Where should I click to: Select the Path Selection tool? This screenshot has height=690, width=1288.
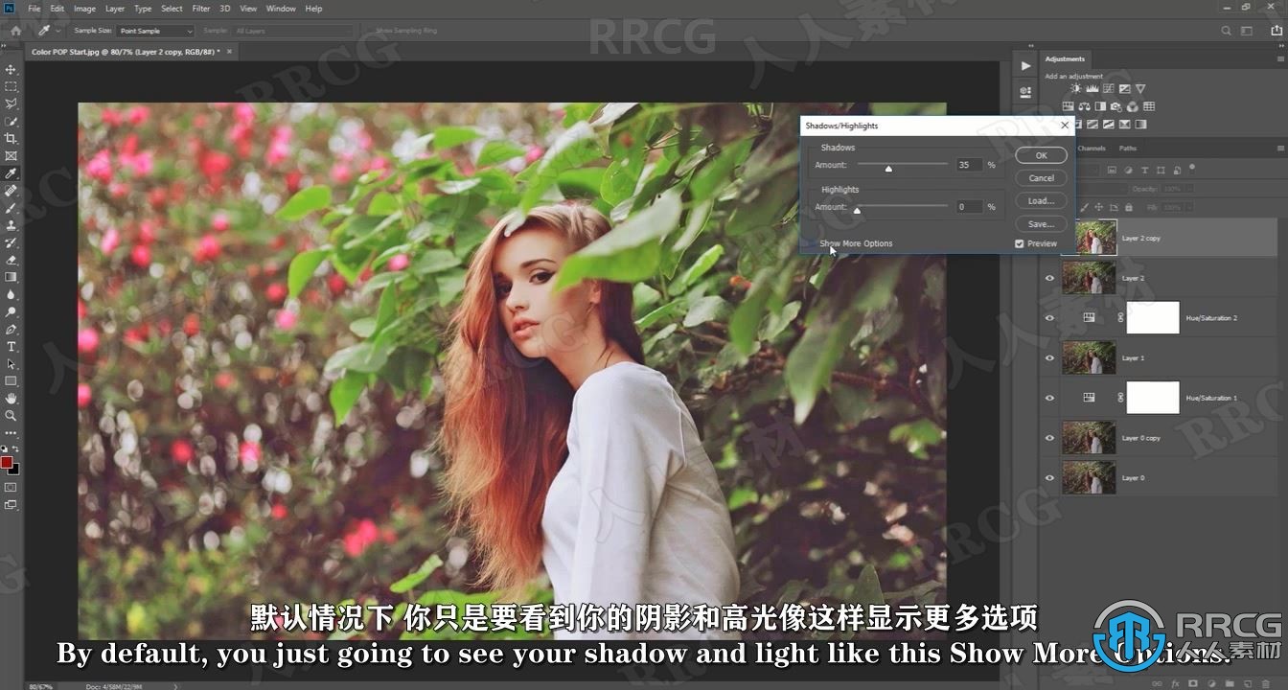click(11, 363)
